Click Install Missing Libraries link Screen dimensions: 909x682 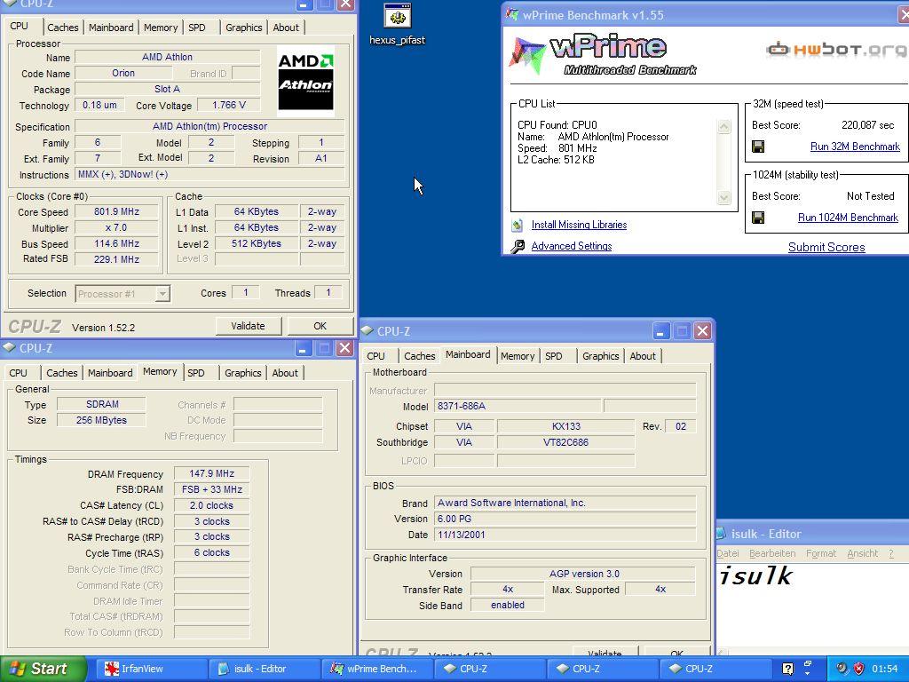click(579, 225)
